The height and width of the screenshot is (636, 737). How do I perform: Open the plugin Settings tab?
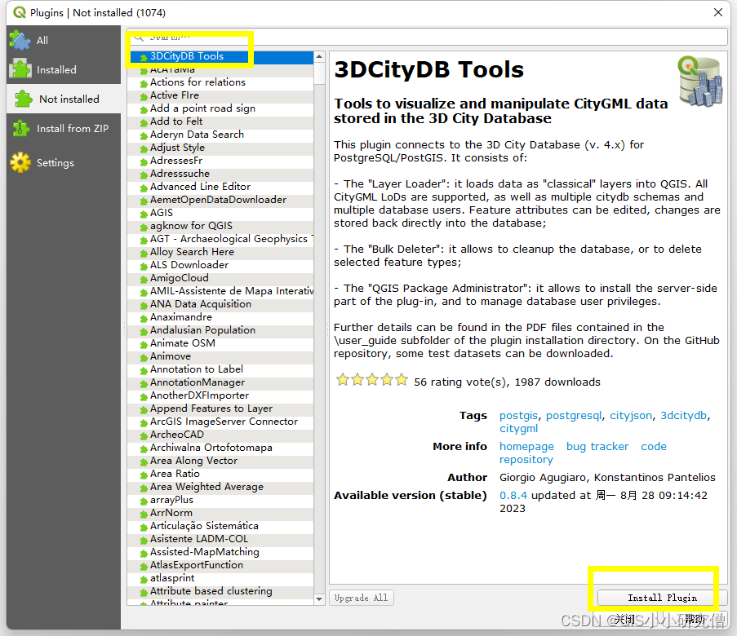pyautogui.click(x=64, y=162)
